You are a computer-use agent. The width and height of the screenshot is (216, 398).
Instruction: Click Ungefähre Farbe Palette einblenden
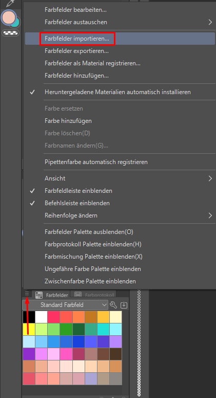pyautogui.click(x=120, y=269)
